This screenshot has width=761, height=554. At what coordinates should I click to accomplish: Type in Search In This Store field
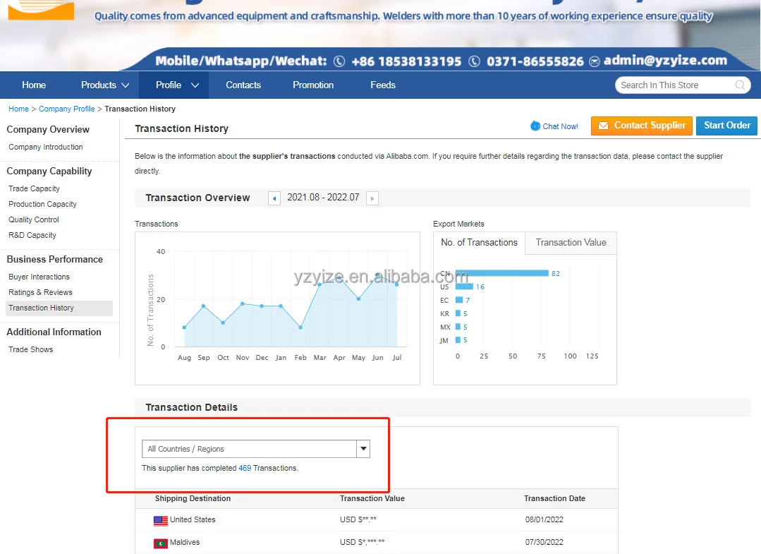[x=674, y=85]
